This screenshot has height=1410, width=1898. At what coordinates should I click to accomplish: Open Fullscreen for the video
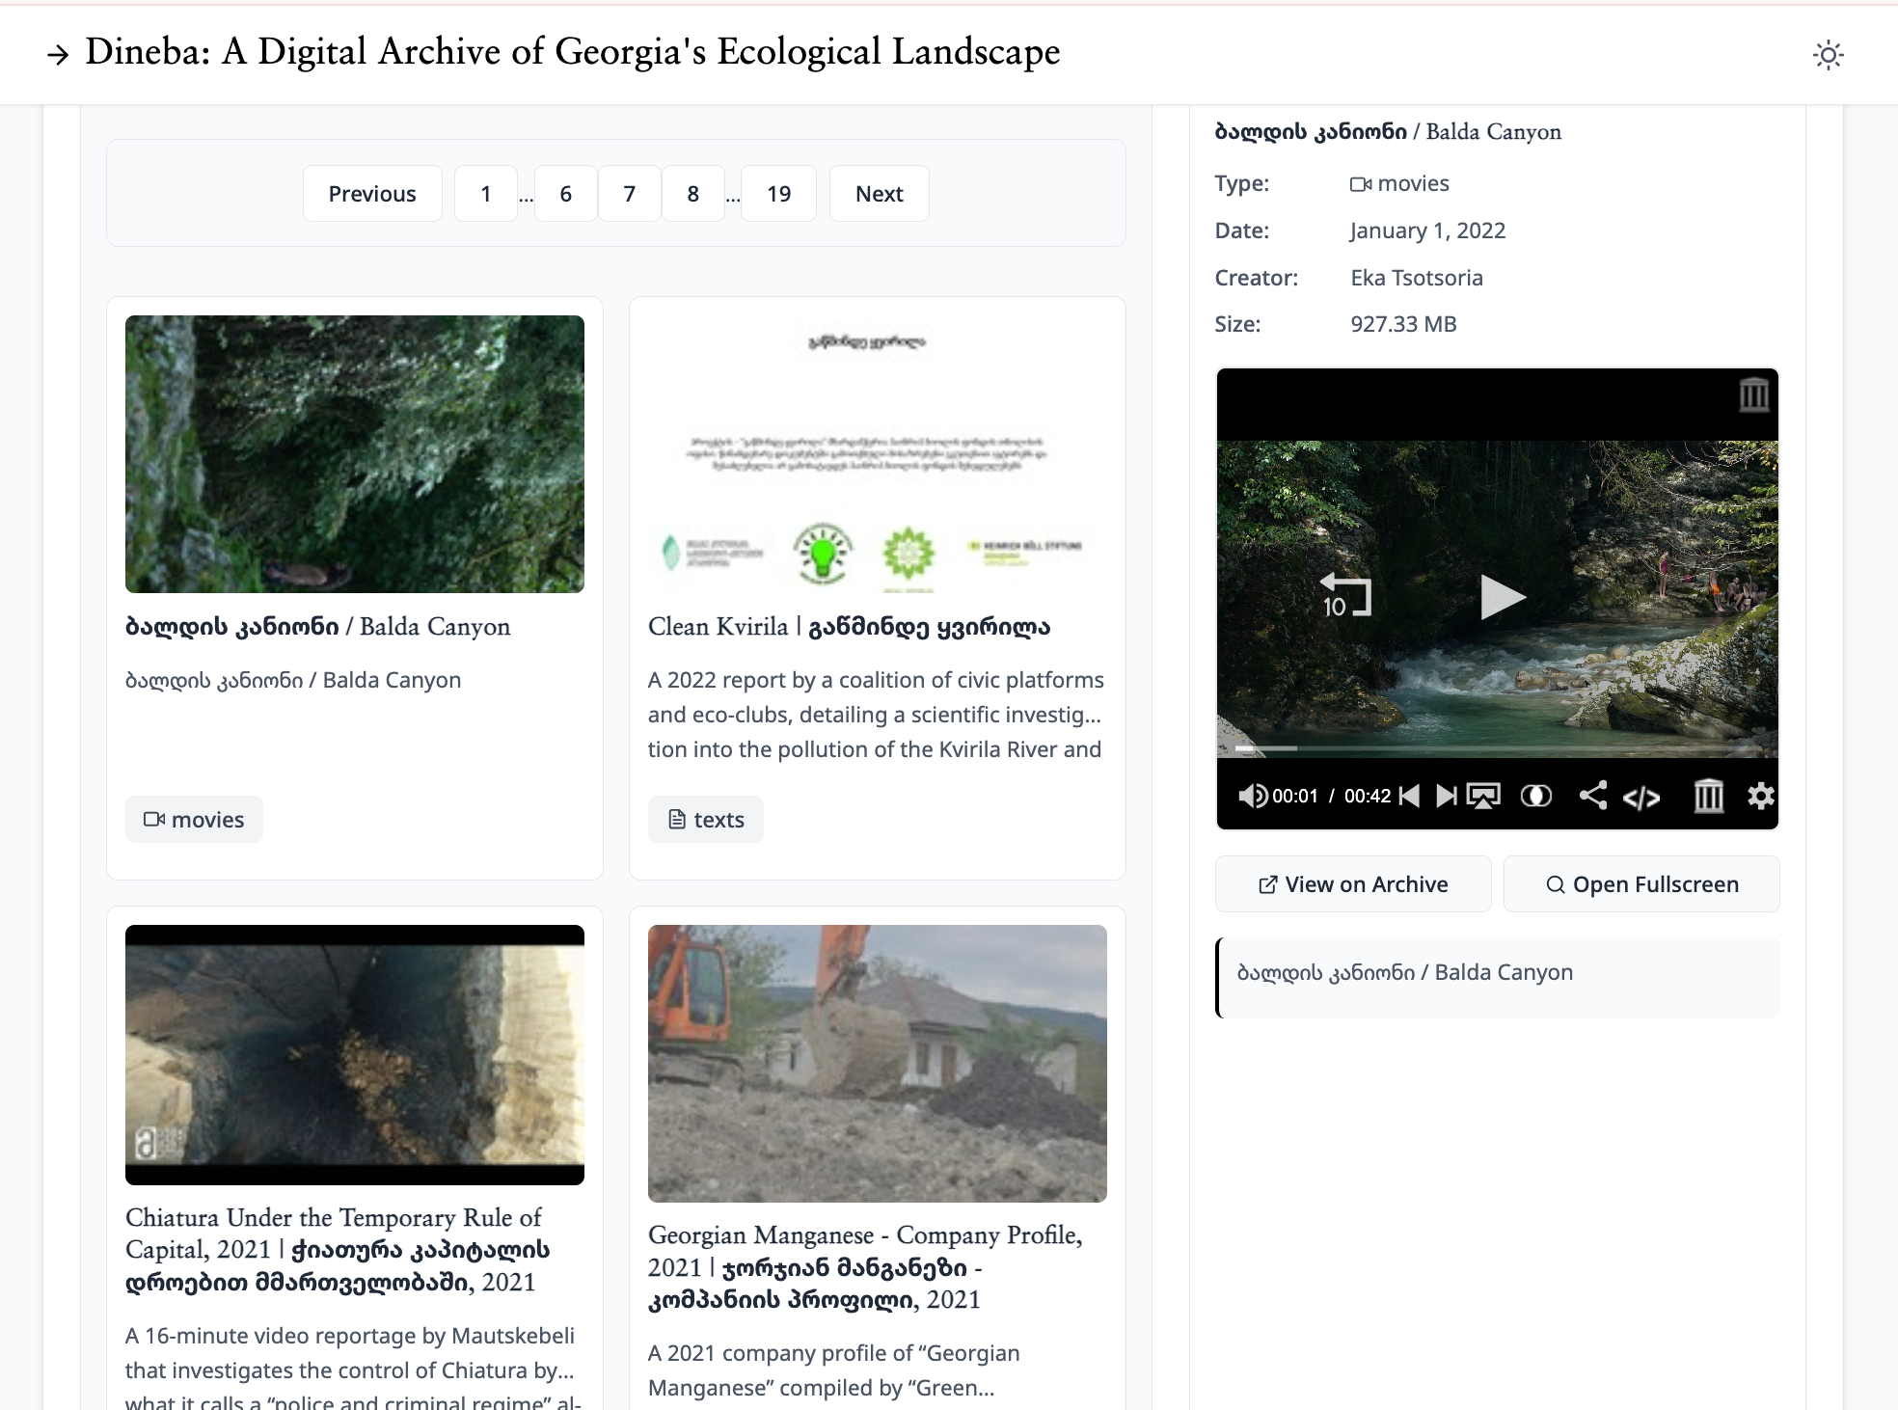click(1641, 884)
